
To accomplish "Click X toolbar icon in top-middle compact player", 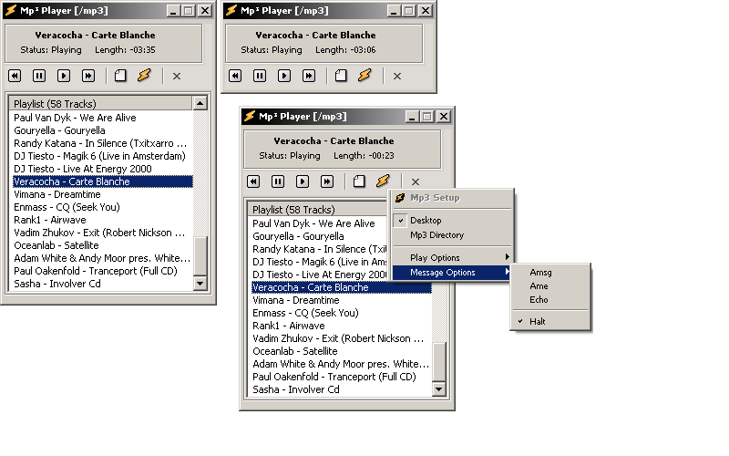I will point(397,76).
